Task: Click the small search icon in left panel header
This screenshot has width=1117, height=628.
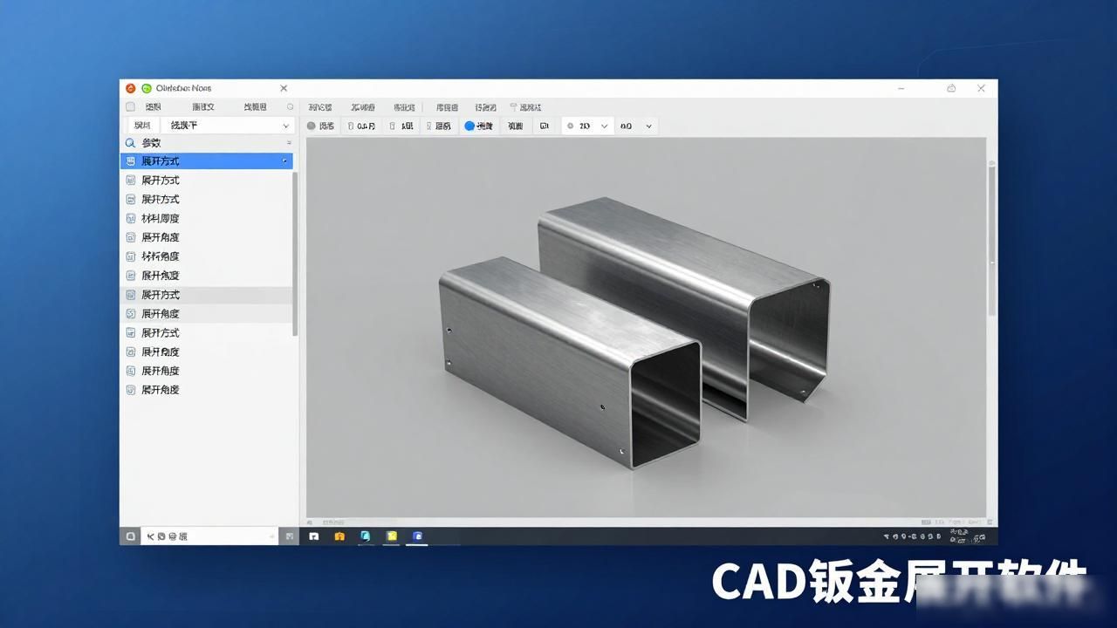Action: coord(291,106)
